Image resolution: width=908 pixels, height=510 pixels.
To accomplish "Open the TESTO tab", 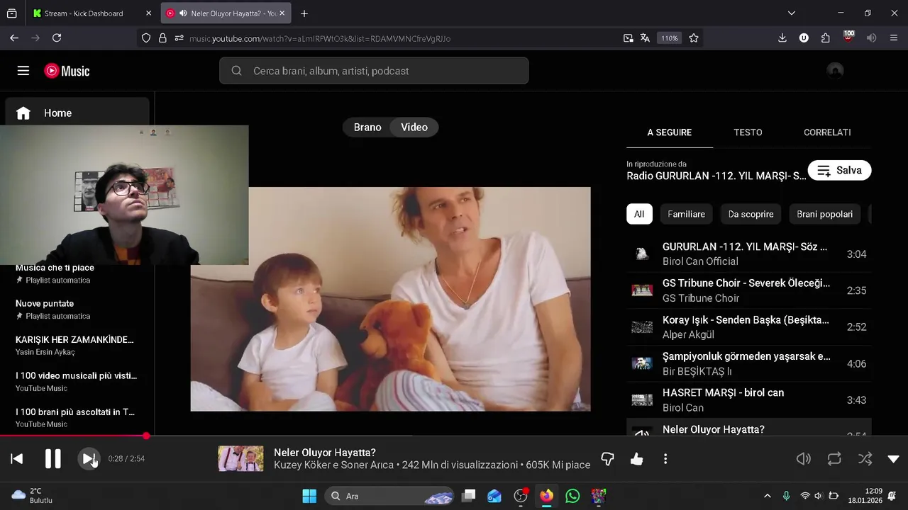I will [x=748, y=132].
